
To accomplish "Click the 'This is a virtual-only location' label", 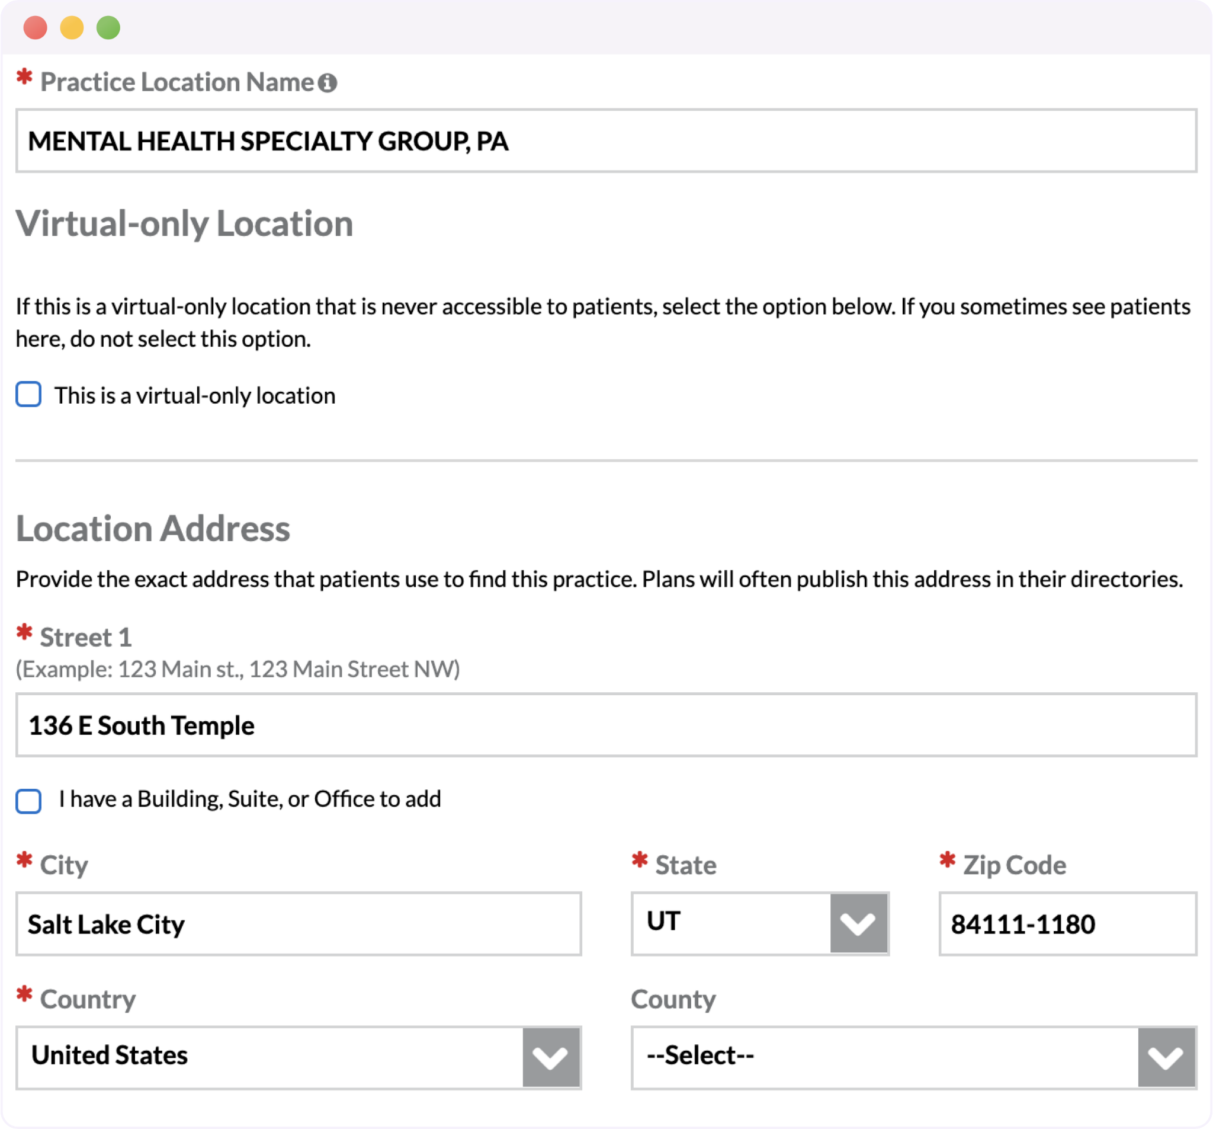I will click(x=195, y=396).
